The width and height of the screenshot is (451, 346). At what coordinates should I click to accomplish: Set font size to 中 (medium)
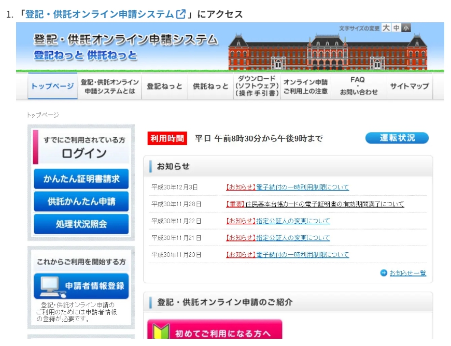pyautogui.click(x=397, y=28)
